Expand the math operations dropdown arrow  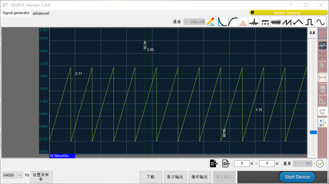tap(326, 123)
